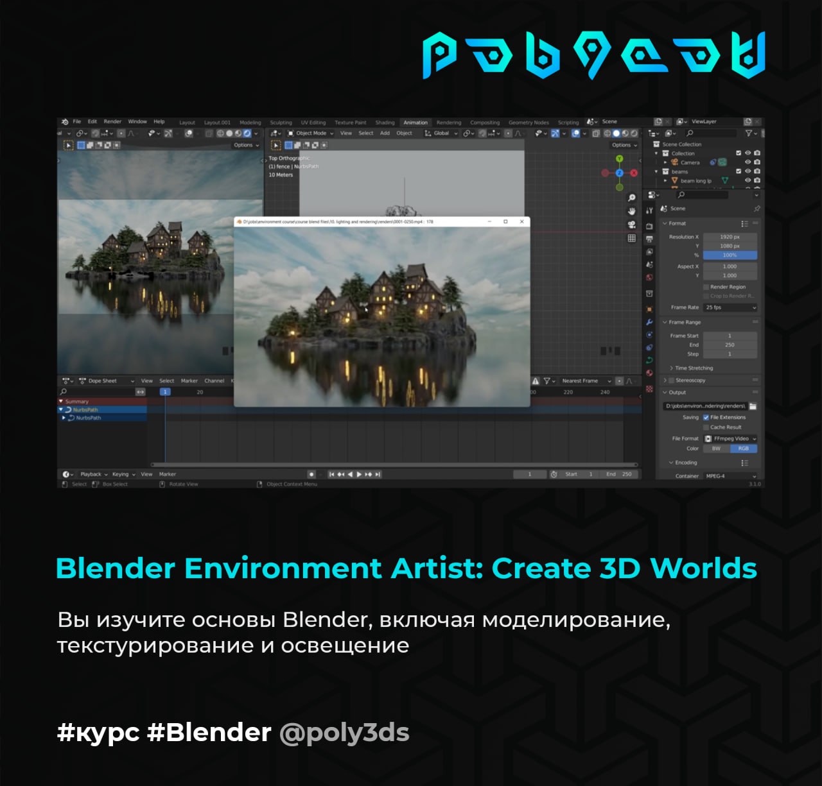Open the Texture properties checker icon

pyautogui.click(x=649, y=389)
